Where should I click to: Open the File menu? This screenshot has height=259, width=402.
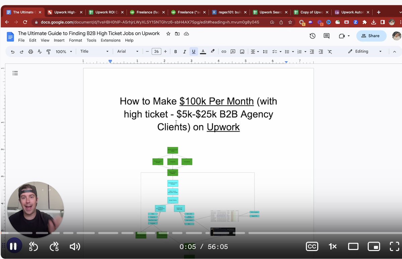coord(21,40)
